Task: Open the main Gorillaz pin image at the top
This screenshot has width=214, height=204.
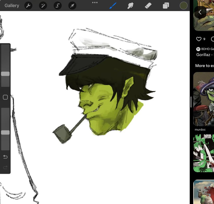Action: 204,15
